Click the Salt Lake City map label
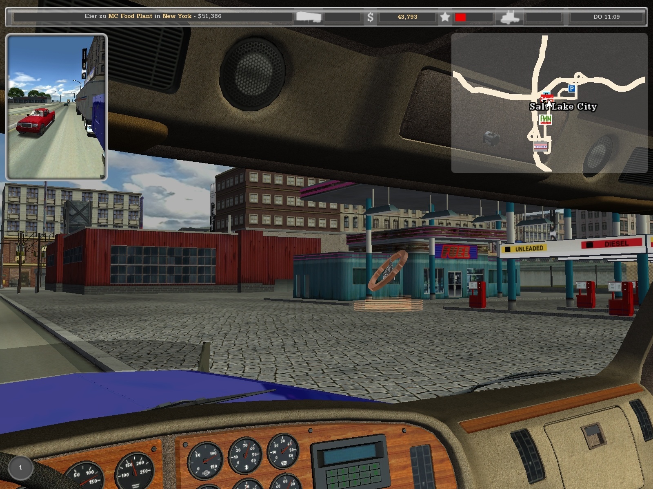Screen dimensions: 653x489 pyautogui.click(x=563, y=107)
